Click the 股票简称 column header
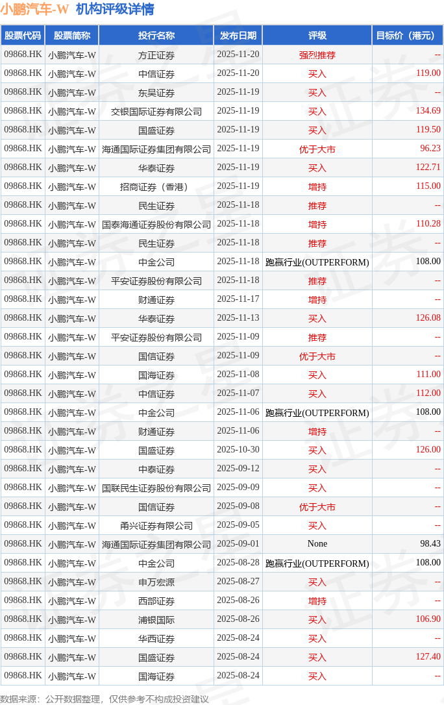444x705 pixels. pyautogui.click(x=72, y=36)
